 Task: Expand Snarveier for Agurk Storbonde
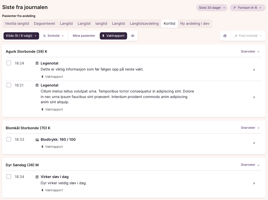[x=250, y=51]
